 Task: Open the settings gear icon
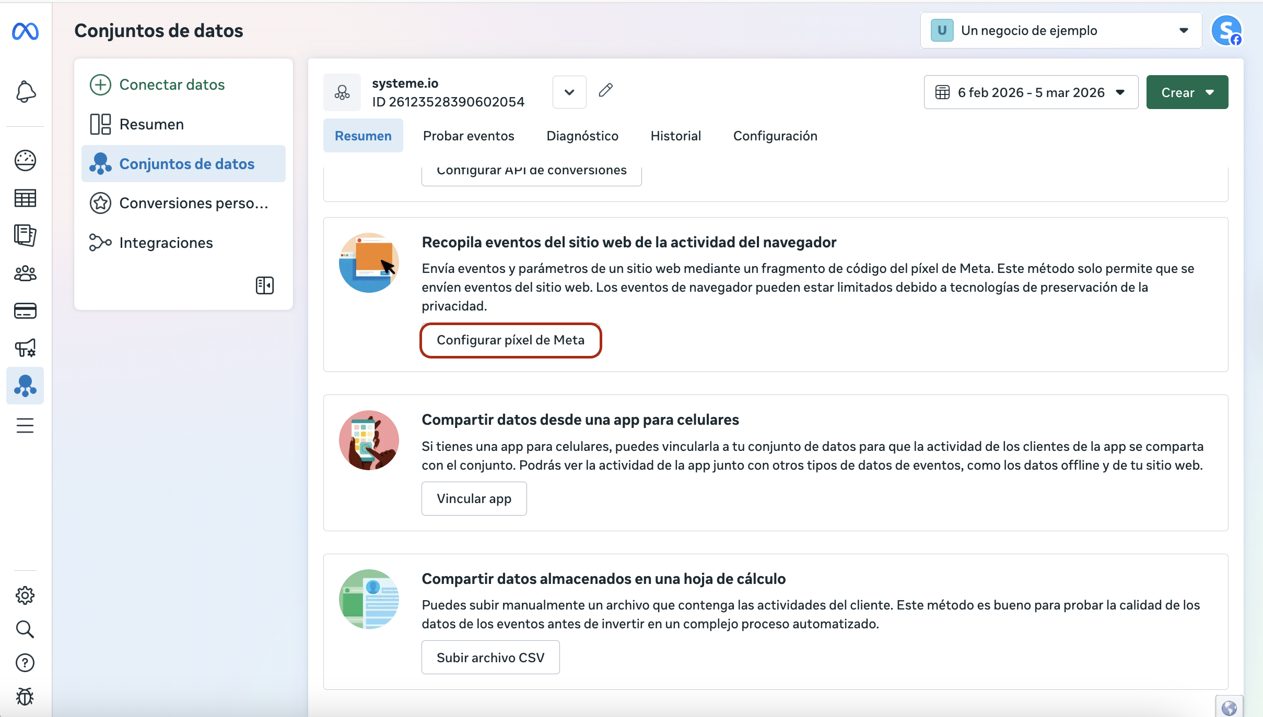(25, 595)
